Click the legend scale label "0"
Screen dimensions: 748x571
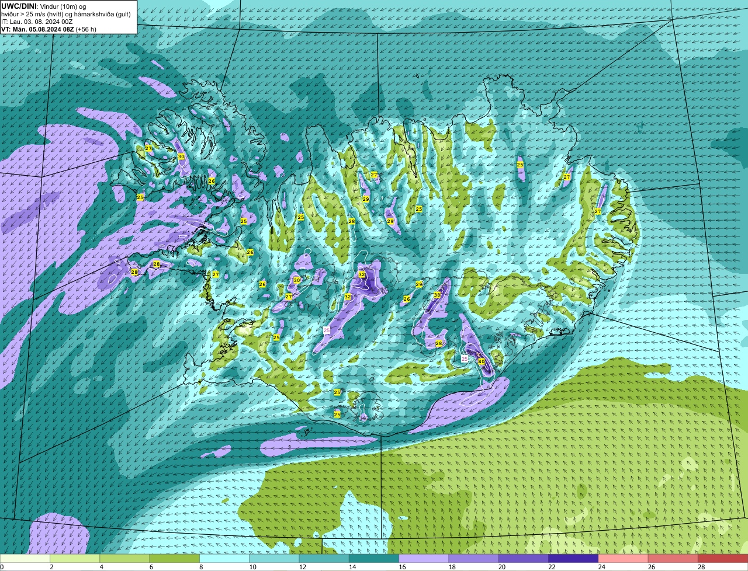[2, 567]
